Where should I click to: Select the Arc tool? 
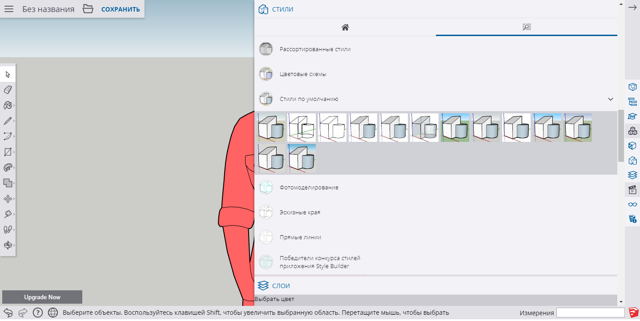(8, 136)
